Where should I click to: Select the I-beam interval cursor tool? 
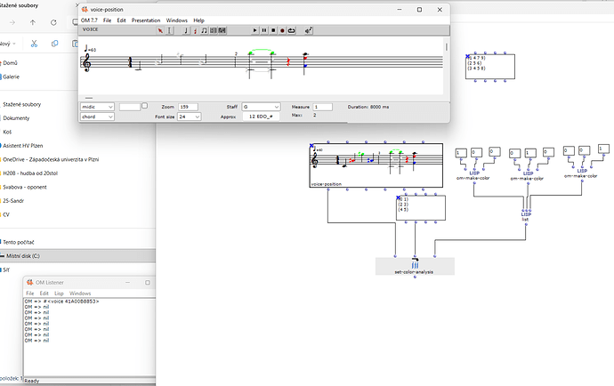[x=170, y=30]
